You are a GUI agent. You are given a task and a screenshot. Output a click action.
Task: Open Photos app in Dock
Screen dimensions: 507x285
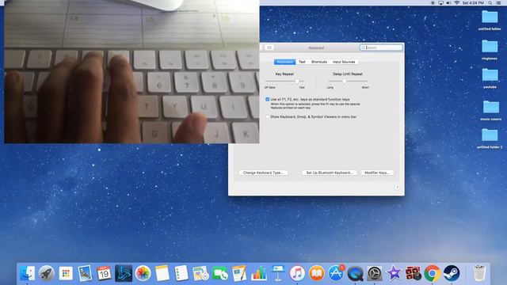pos(143,273)
